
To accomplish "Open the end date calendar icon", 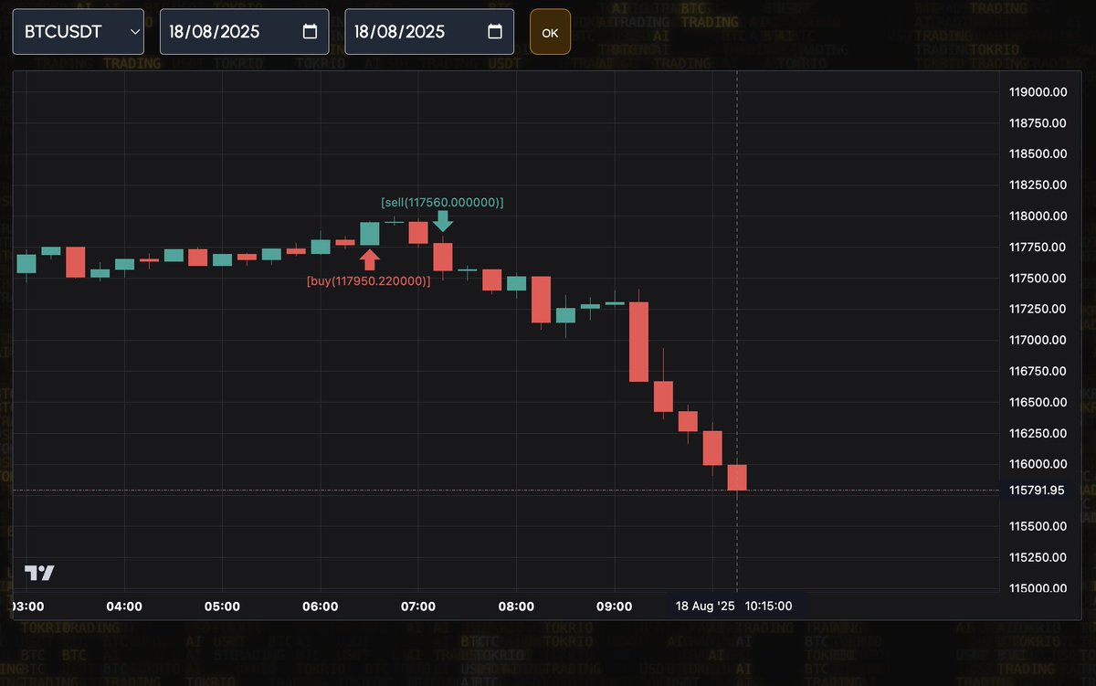I will [494, 30].
